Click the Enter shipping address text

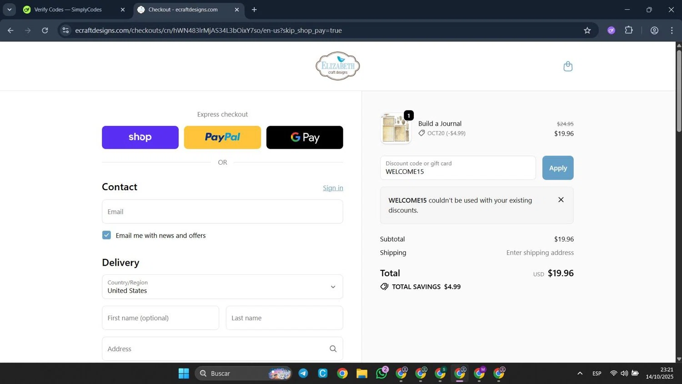540,253
